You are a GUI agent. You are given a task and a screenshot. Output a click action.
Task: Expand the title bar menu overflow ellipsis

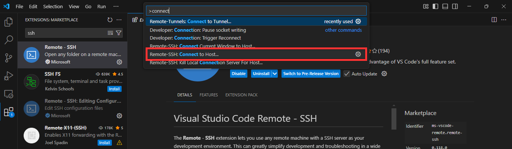[x=116, y=6]
